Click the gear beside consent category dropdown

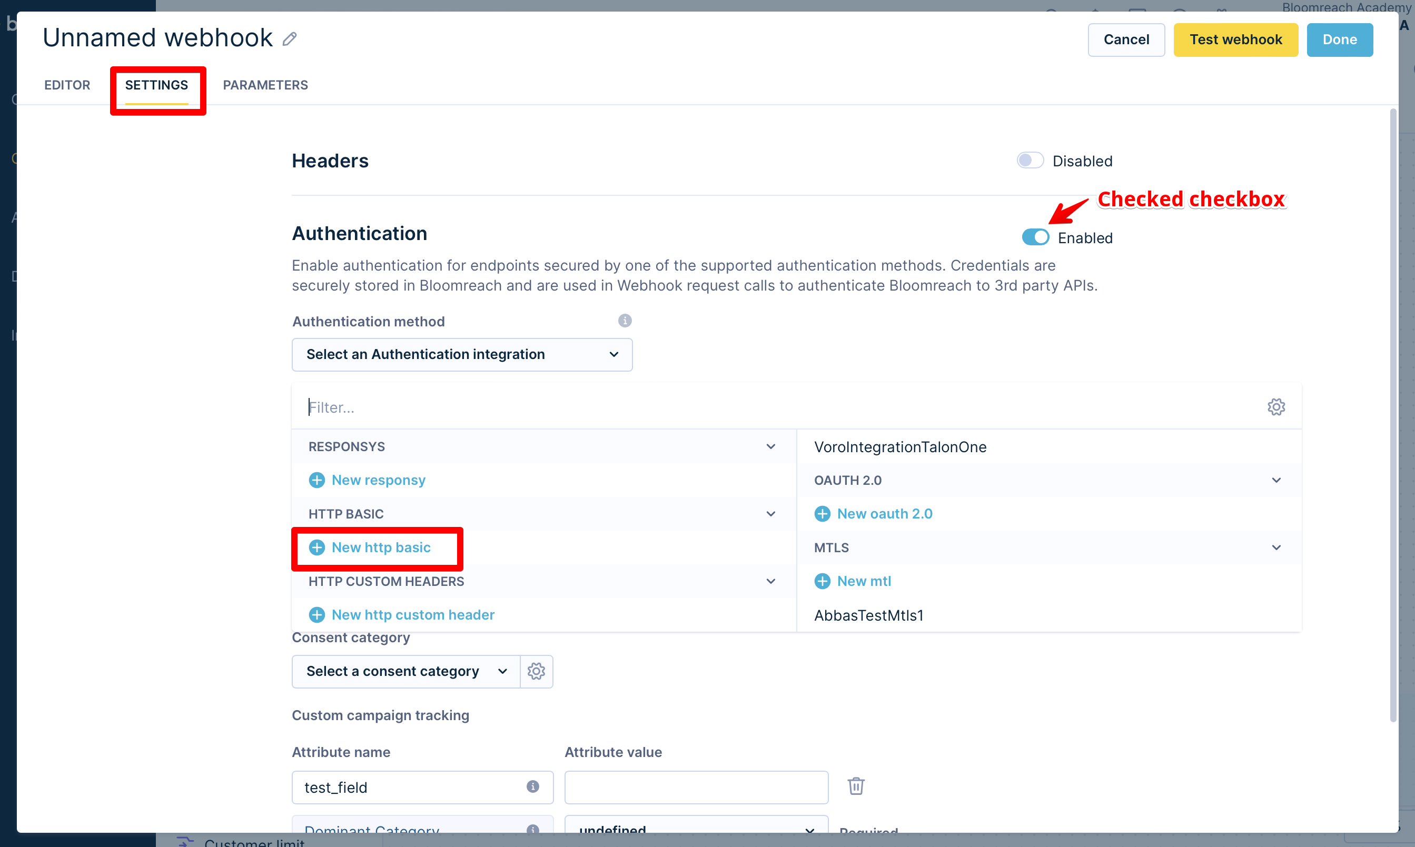pos(536,671)
